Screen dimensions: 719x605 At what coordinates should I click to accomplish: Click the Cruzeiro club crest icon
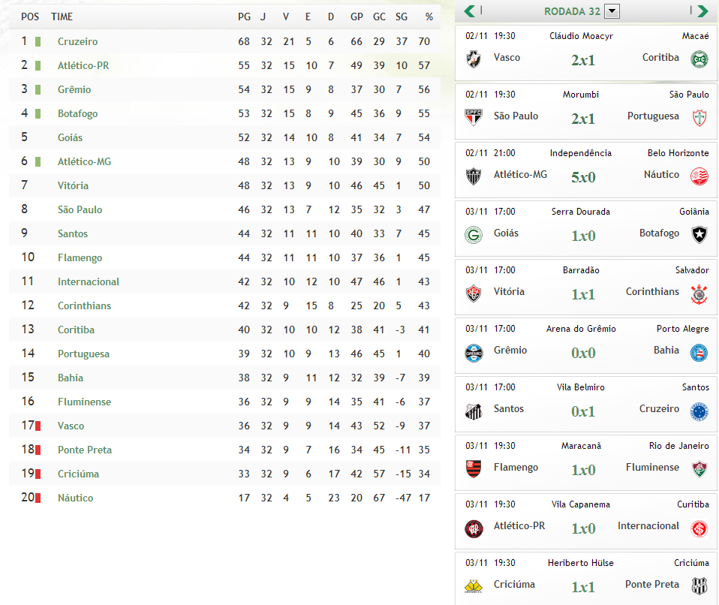pyautogui.click(x=699, y=410)
